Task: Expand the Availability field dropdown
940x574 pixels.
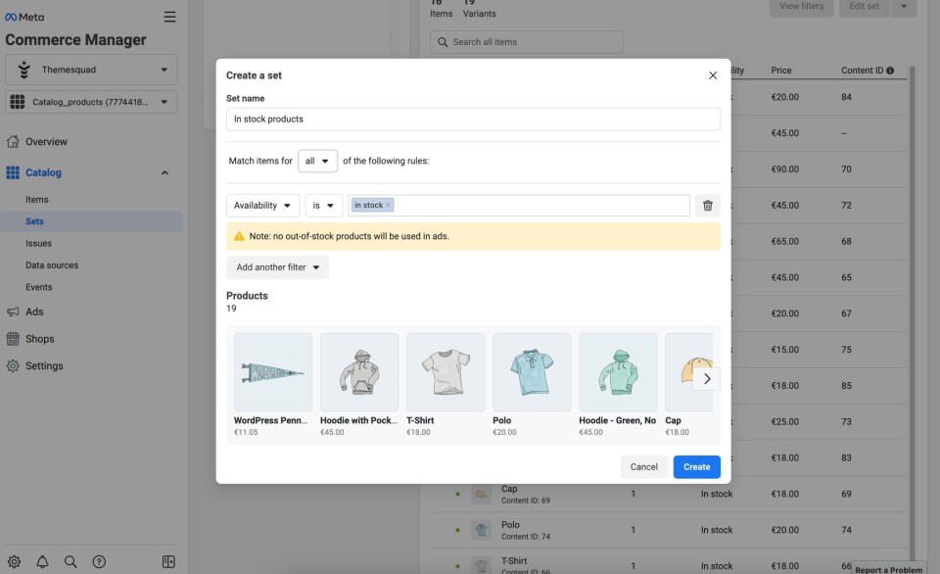Action: 262,206
